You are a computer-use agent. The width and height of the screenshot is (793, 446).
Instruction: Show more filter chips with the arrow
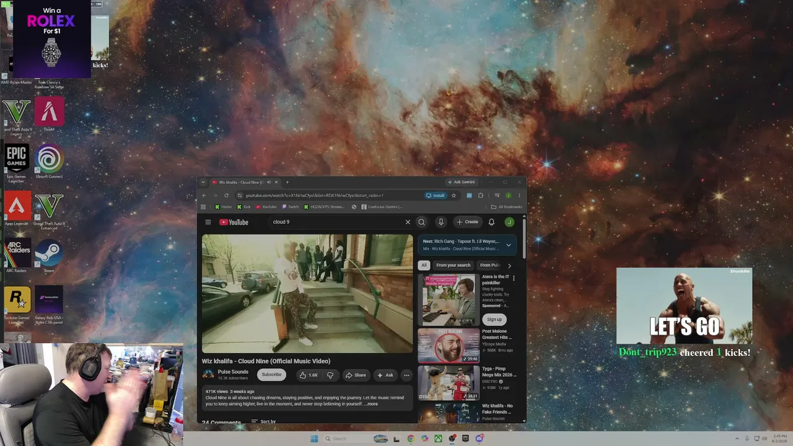coord(509,266)
